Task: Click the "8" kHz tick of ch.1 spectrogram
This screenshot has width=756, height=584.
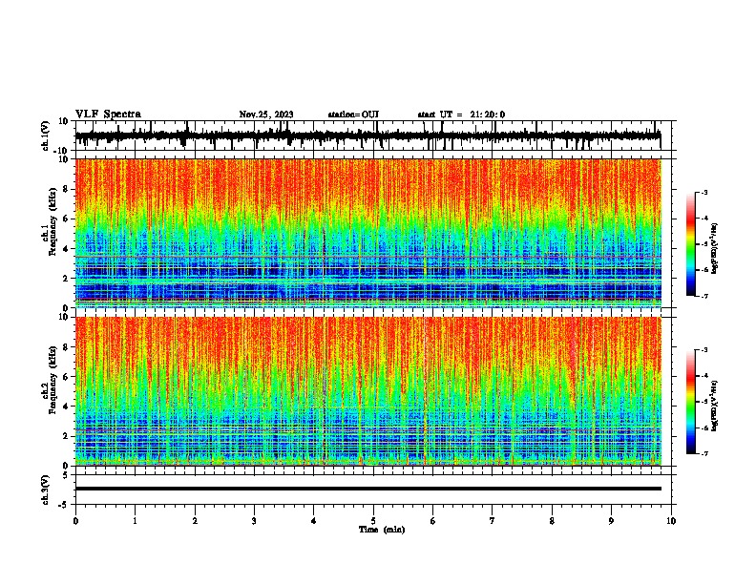Action: [66, 189]
